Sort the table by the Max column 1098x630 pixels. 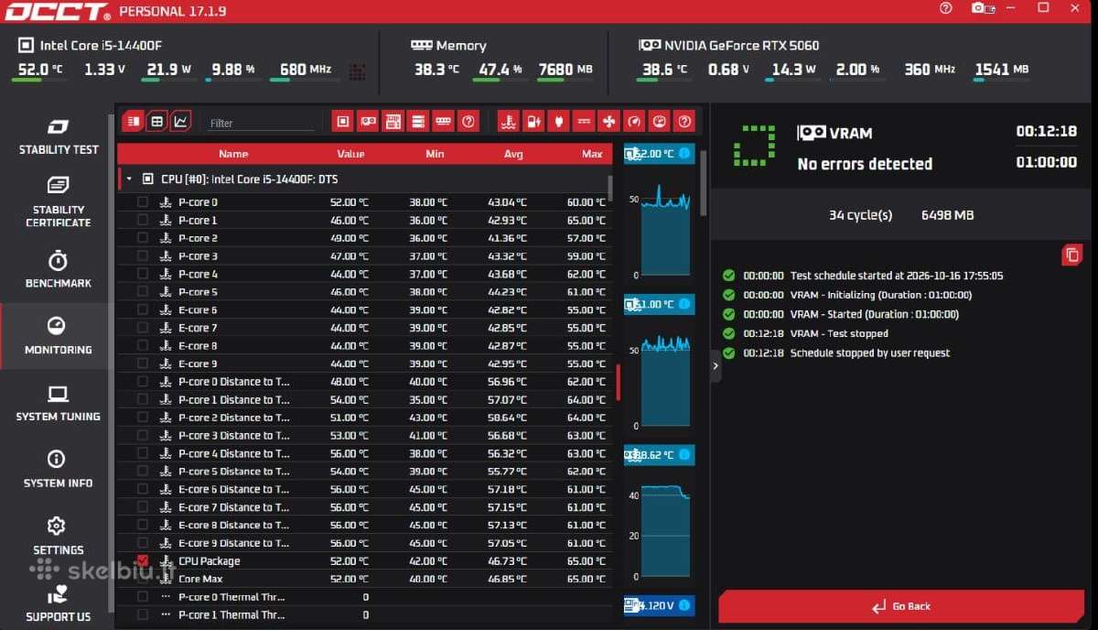pyautogui.click(x=592, y=154)
